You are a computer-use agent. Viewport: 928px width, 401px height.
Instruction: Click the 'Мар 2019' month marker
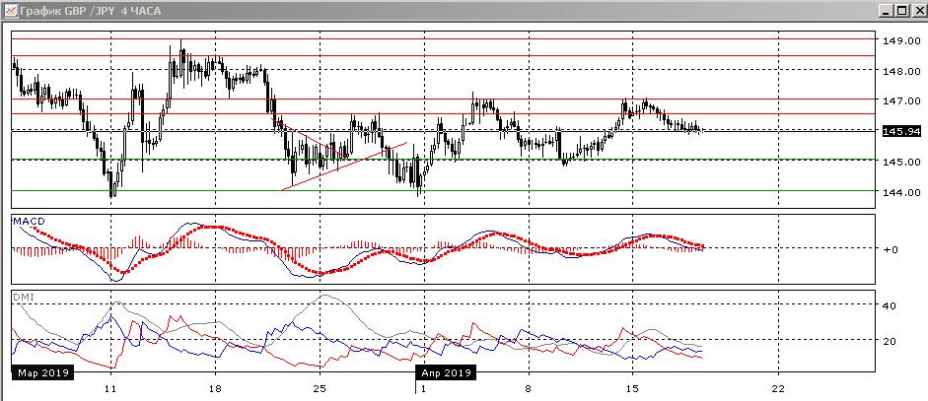[42, 373]
